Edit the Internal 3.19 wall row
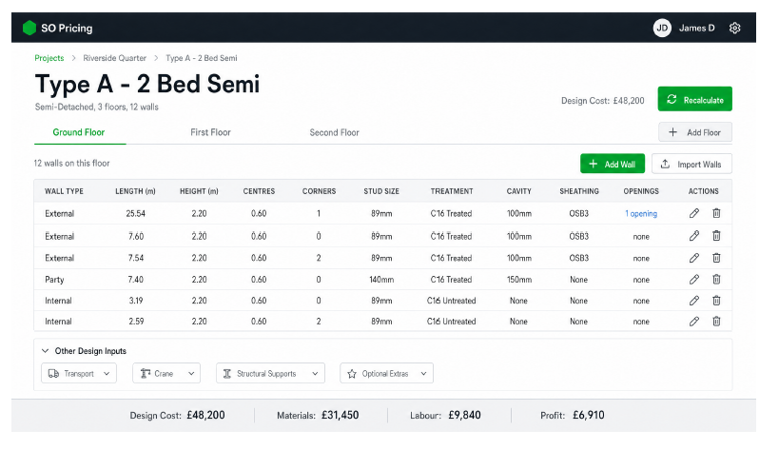The image size is (779, 470). click(x=694, y=301)
